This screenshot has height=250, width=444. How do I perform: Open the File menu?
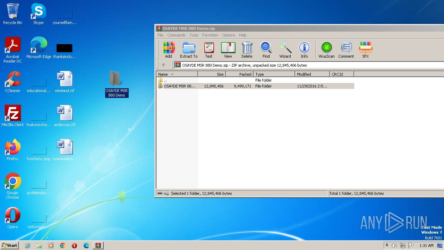pyautogui.click(x=160, y=35)
